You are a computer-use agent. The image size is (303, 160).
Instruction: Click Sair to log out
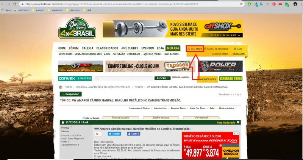point(238,49)
